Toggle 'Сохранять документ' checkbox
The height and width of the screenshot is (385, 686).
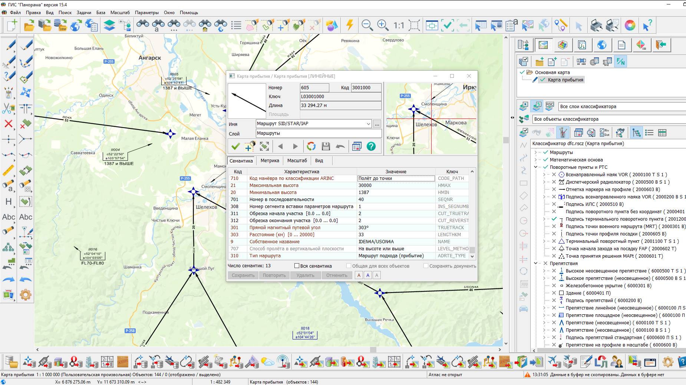tap(426, 266)
